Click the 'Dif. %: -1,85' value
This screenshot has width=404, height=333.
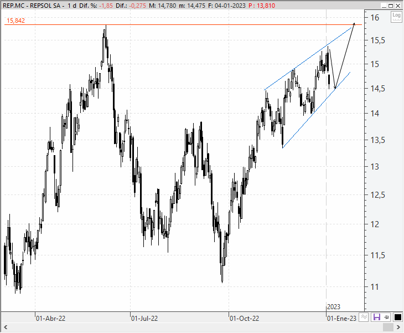point(96,6)
